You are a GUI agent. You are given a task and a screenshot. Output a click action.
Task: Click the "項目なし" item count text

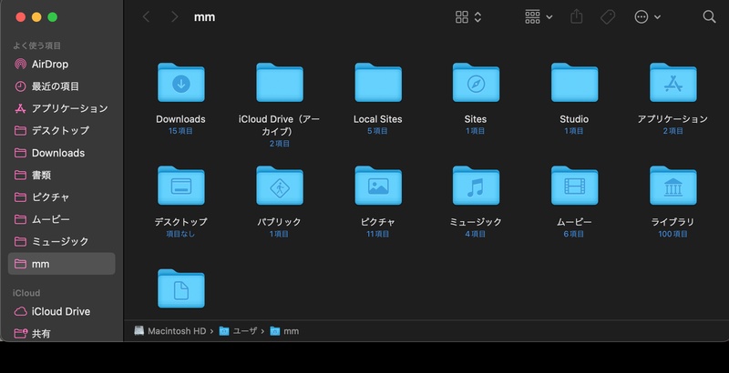[180, 235]
